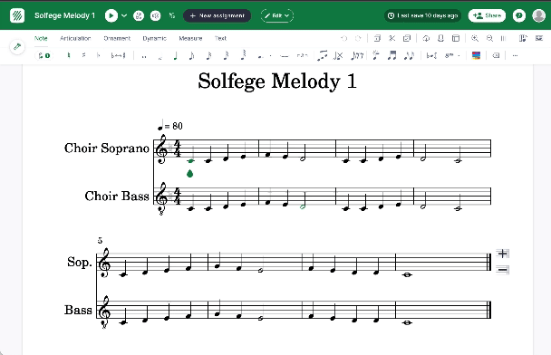This screenshot has width=551, height=355.
Task: Click the cloud export icon
Action: 426,38
